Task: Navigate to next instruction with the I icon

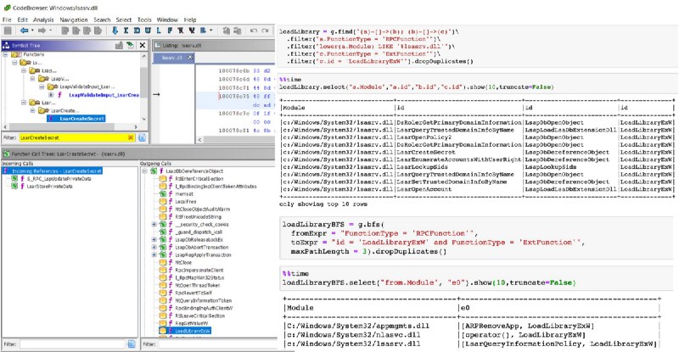Action: click(126, 31)
